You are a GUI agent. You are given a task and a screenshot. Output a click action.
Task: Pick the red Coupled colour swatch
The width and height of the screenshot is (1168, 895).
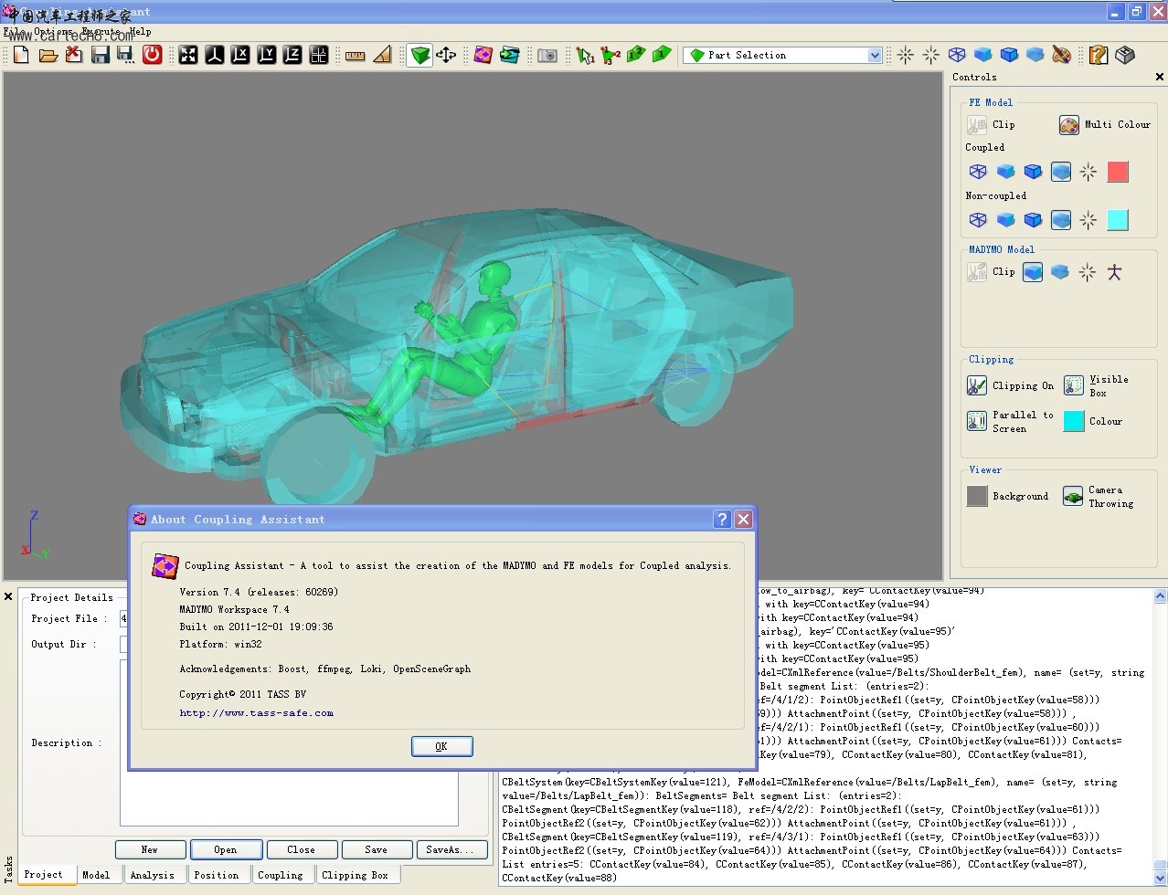coord(1118,171)
